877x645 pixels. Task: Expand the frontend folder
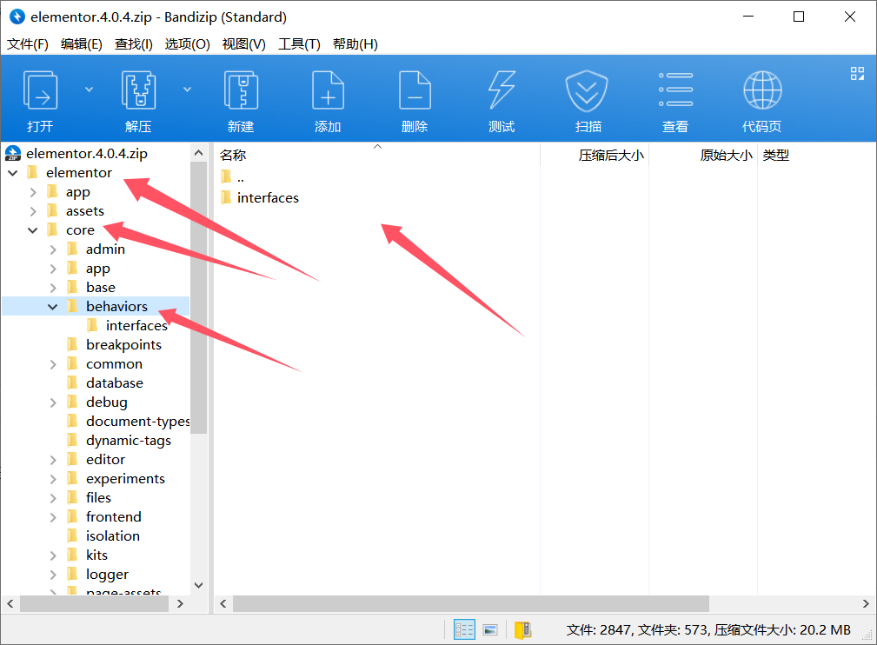53,517
